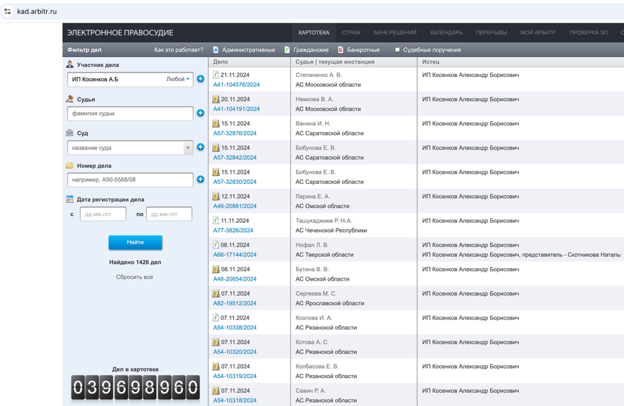
Task: Open case A54-10318/2024
Action: pyautogui.click(x=235, y=400)
